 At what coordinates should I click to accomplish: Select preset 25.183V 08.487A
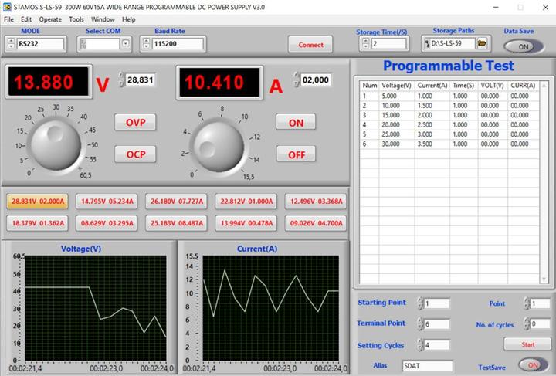click(176, 223)
